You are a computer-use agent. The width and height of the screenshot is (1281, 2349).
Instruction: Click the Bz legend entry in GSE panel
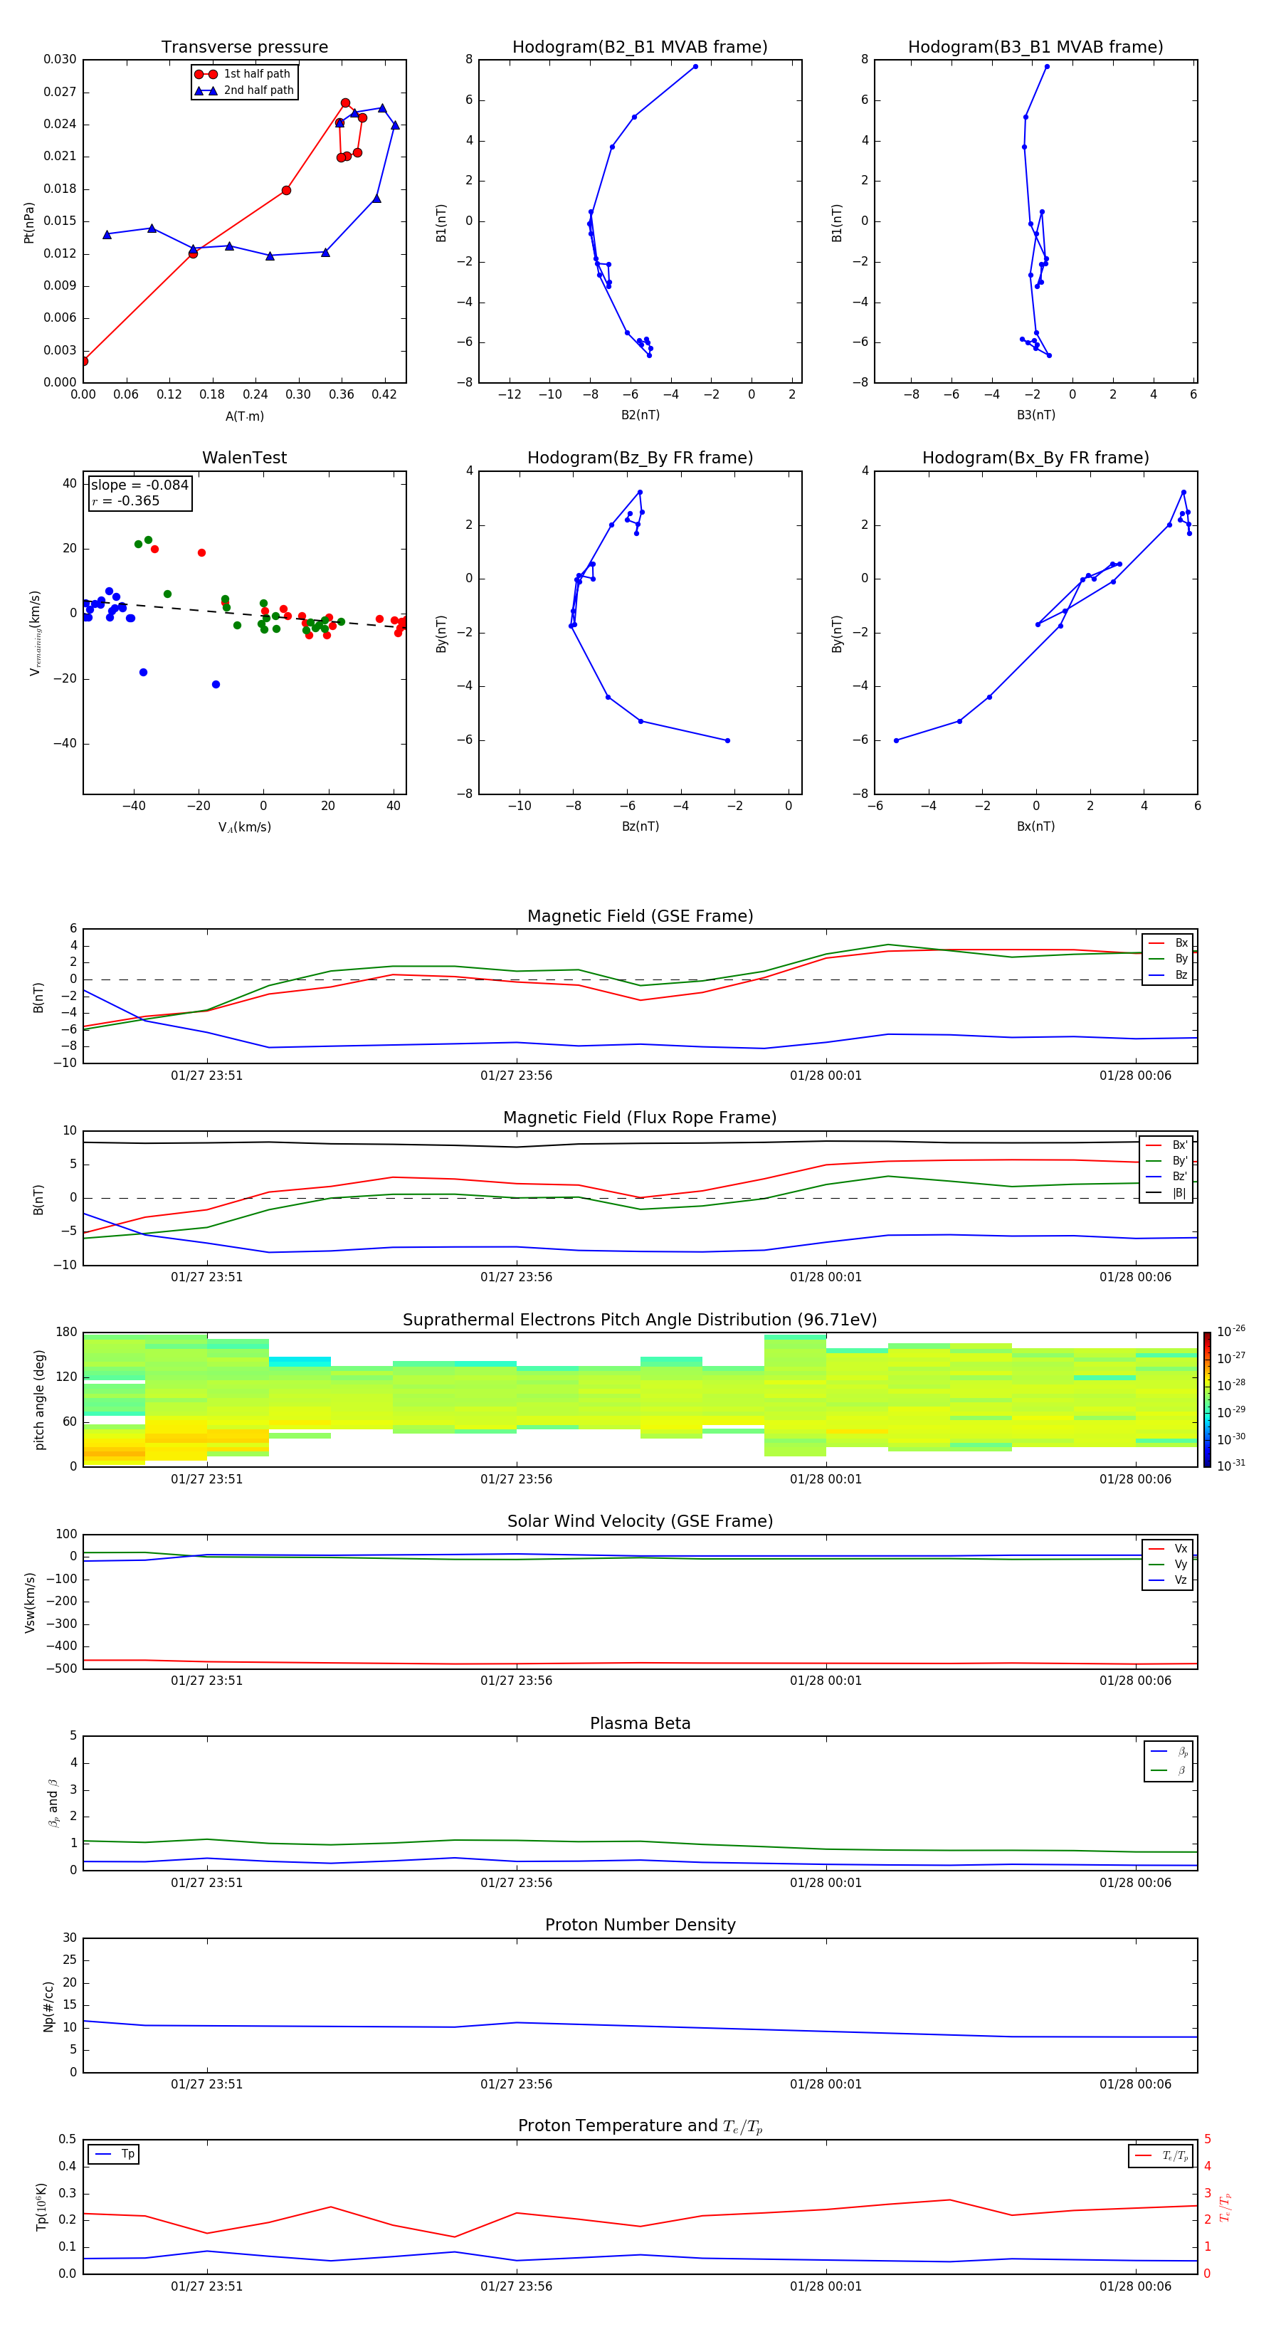click(1169, 974)
